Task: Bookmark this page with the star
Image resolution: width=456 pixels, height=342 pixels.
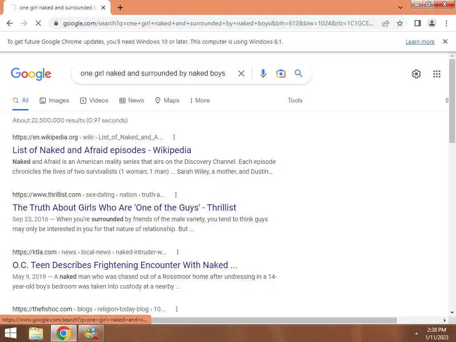Action: 400,23
